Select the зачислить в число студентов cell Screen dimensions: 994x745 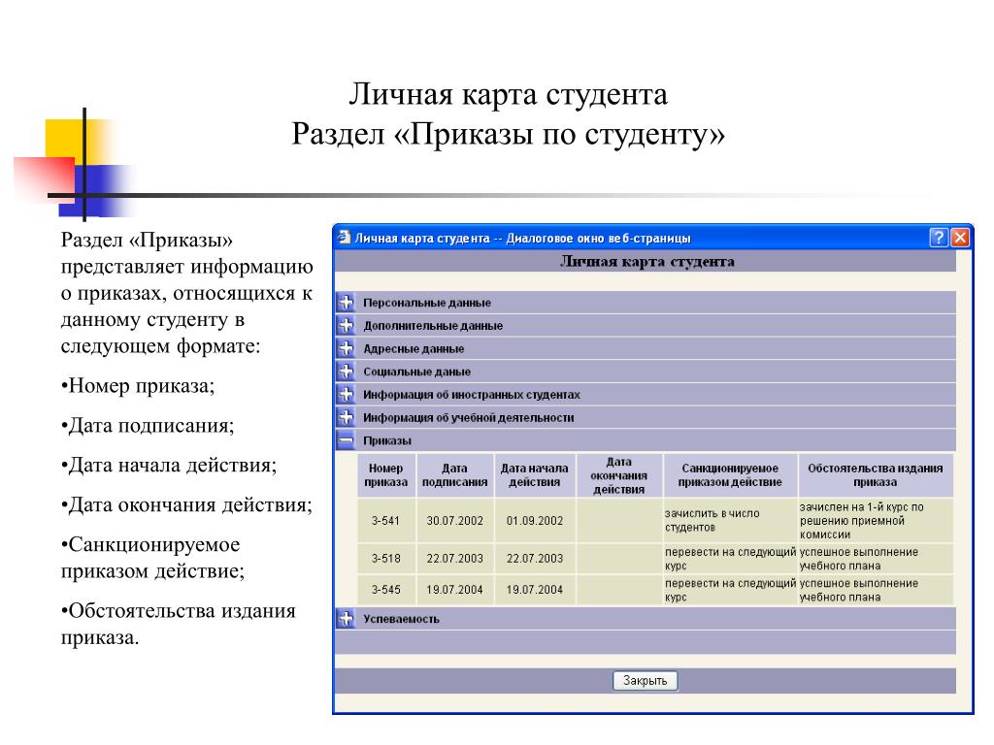[730, 521]
